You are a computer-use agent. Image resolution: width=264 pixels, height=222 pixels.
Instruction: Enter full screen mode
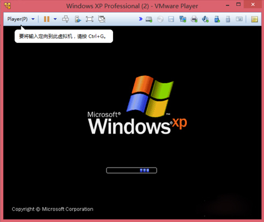(89, 19)
